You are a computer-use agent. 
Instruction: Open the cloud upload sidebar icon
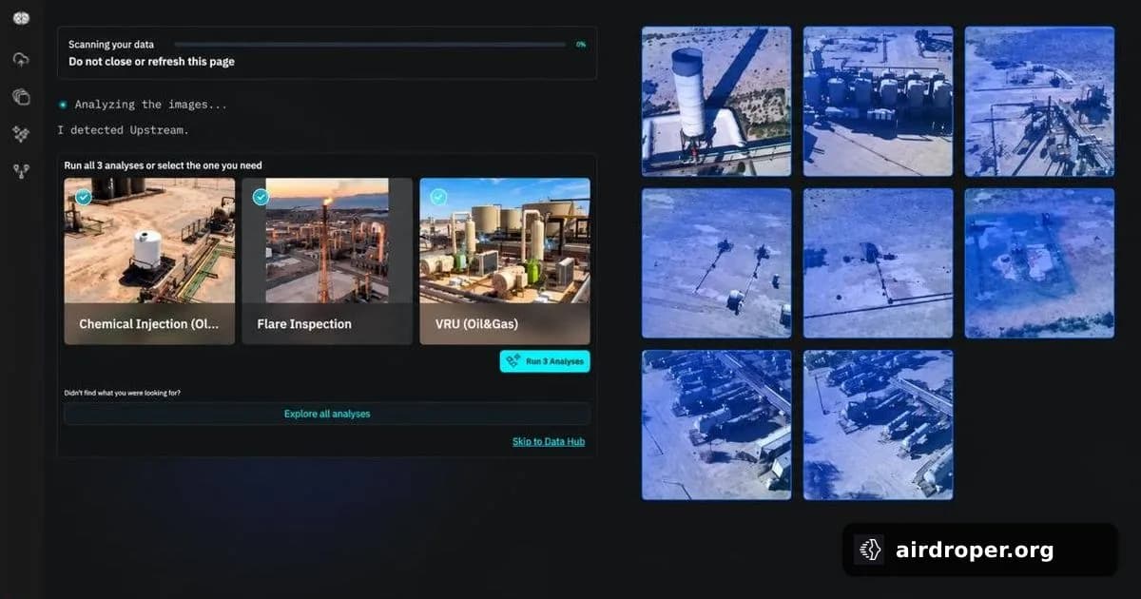click(21, 59)
